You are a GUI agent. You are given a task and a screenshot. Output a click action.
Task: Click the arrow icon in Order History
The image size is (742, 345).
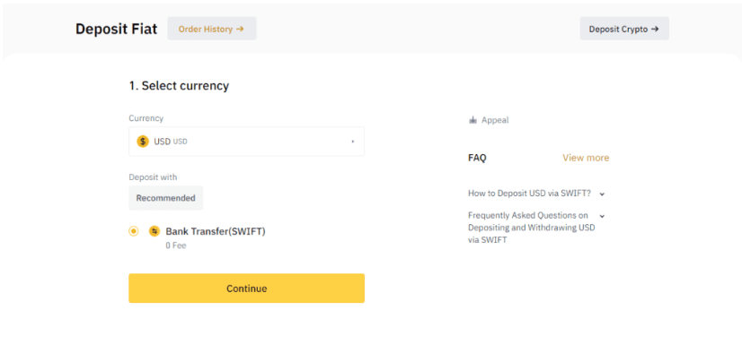(240, 29)
